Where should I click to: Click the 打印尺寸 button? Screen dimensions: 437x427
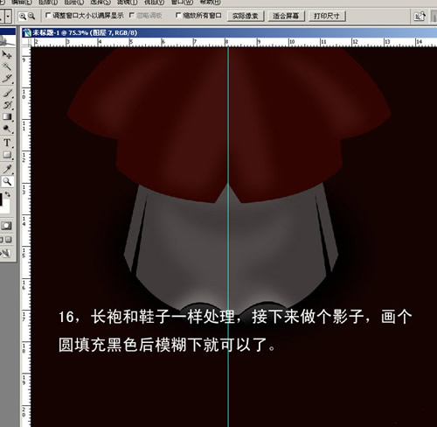[x=327, y=16]
